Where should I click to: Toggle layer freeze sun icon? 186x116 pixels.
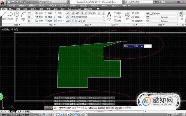coord(76,21)
